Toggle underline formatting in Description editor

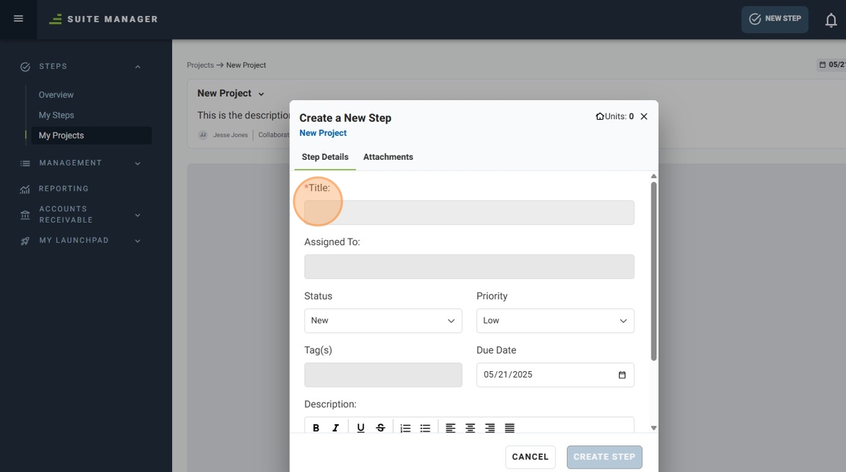[361, 428]
